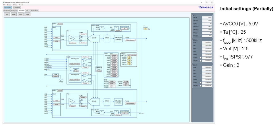Screen dimensions: 278x125
Task: Toggle the DSAD0 Enable button
Action: [60, 24]
